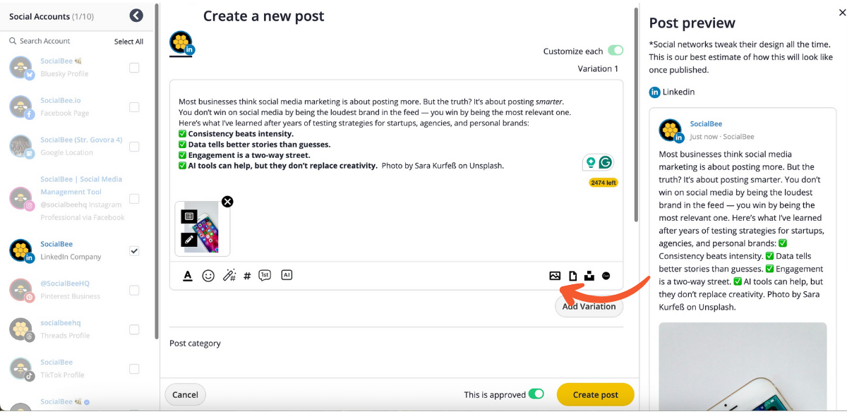
Task: Remove the attached phone image
Action: [x=227, y=202]
